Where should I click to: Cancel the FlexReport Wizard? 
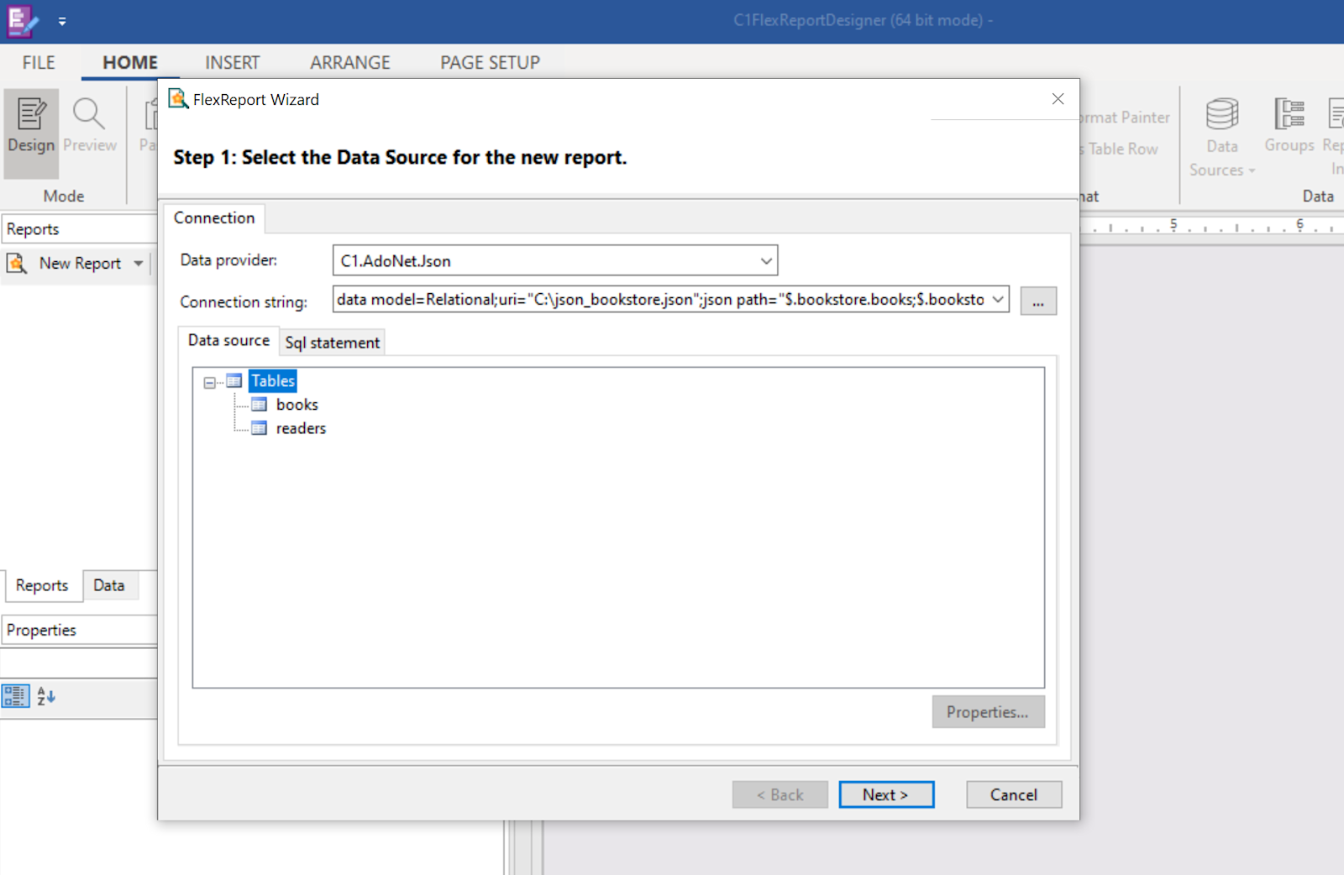(1014, 794)
